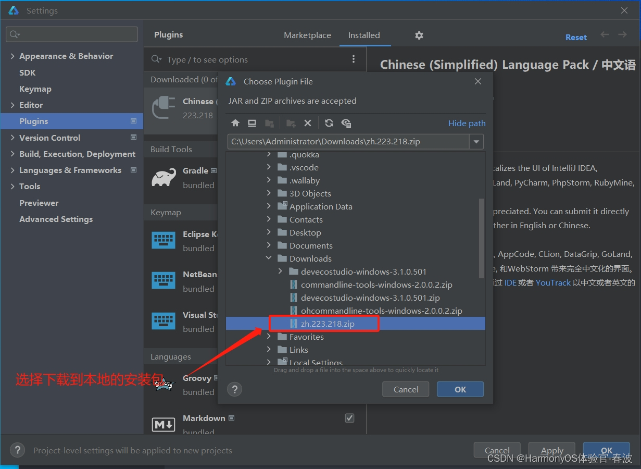Open Advanced Settings in the sidebar
Screen dimensions: 641x469
(56, 219)
